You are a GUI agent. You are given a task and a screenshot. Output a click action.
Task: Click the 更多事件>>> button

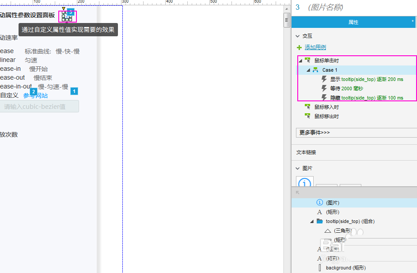coord(315,133)
